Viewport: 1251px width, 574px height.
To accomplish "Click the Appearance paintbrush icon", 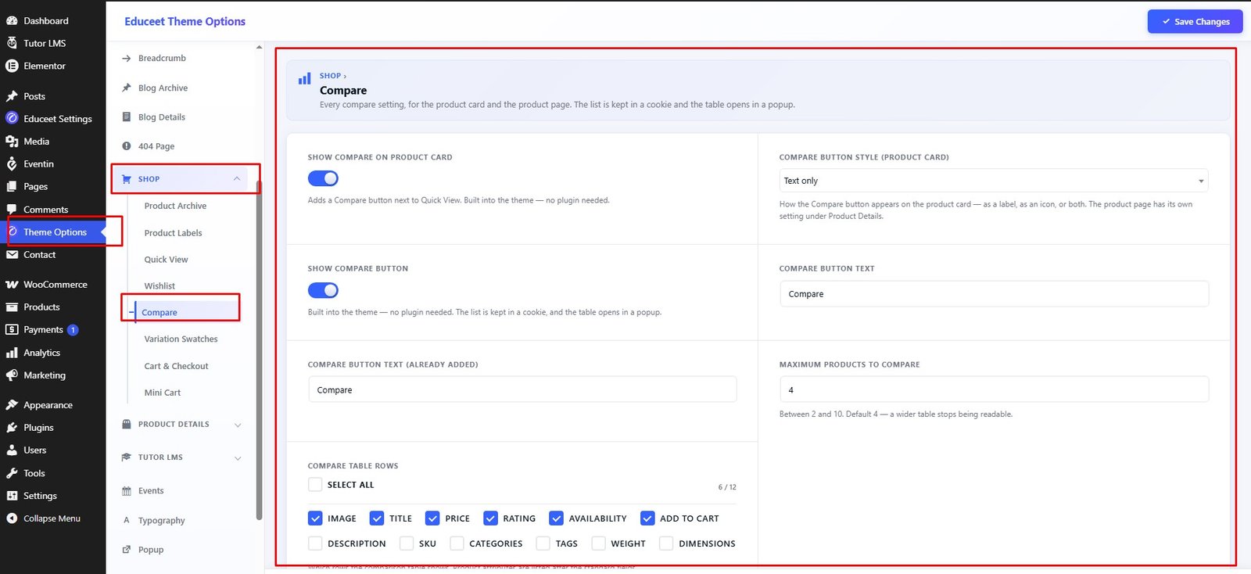I will 12,405.
